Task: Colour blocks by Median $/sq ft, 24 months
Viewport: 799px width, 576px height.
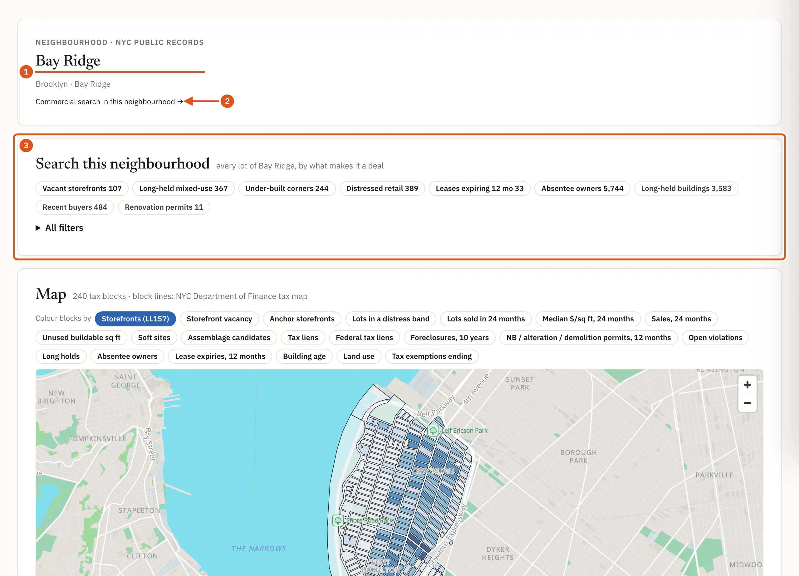Action: pyautogui.click(x=588, y=319)
